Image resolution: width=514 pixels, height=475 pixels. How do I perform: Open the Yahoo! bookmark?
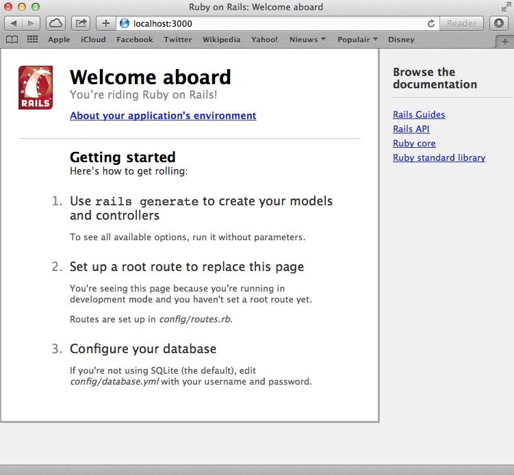click(264, 40)
